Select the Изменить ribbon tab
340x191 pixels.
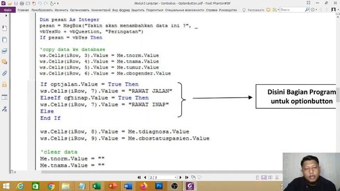click(x=62, y=10)
